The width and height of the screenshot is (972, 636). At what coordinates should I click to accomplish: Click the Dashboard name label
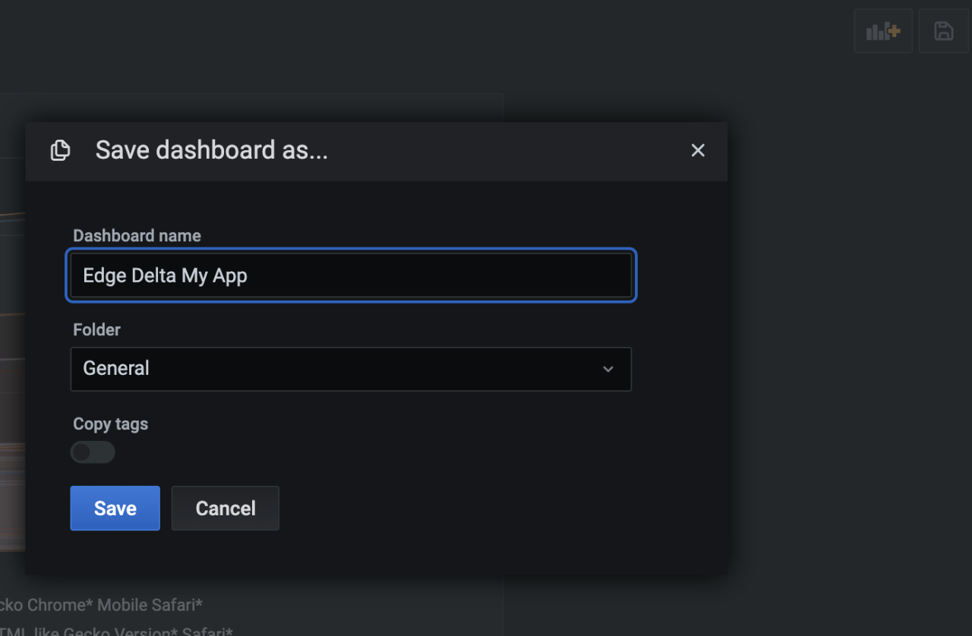(137, 235)
